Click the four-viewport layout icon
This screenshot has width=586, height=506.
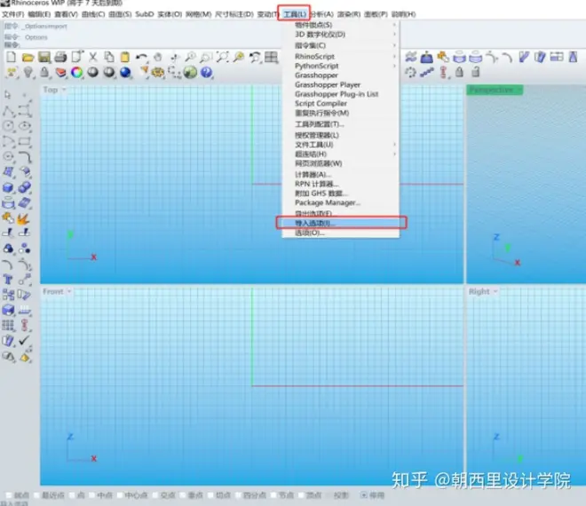(272, 57)
